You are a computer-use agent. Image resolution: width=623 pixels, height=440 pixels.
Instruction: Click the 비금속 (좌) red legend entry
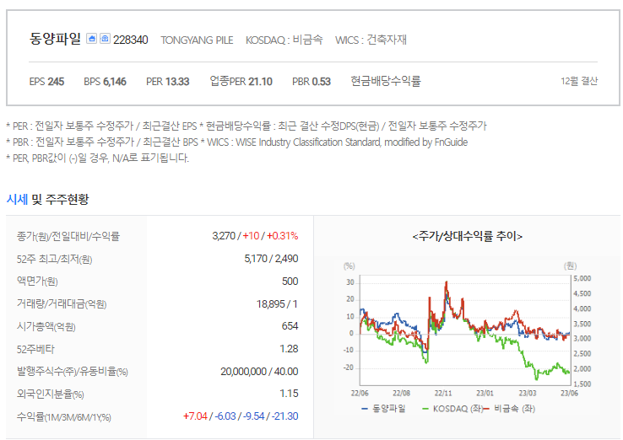click(509, 409)
